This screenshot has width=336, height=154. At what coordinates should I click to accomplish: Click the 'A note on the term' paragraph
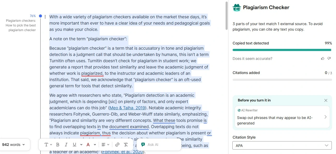(88, 39)
